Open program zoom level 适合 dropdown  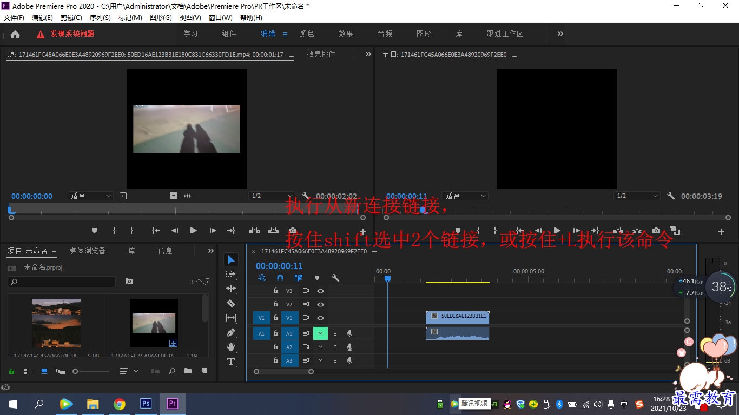[465, 196]
